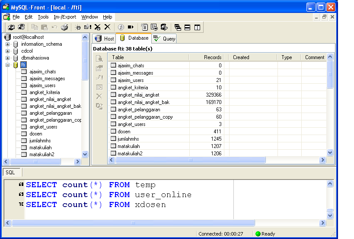Select the angket_nilai_angket_bak row in table list

pos(217,102)
